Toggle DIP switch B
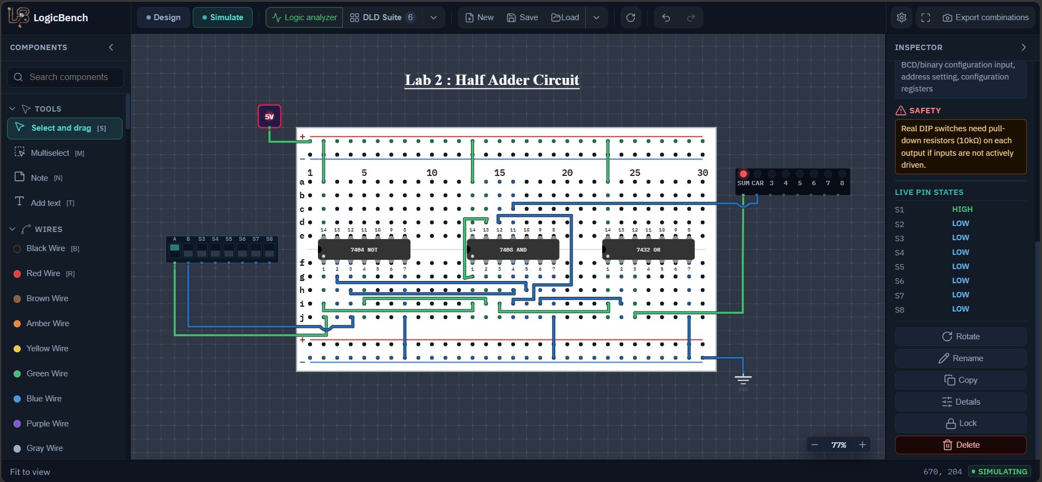Screen dimensions: 1042x482 point(188,250)
